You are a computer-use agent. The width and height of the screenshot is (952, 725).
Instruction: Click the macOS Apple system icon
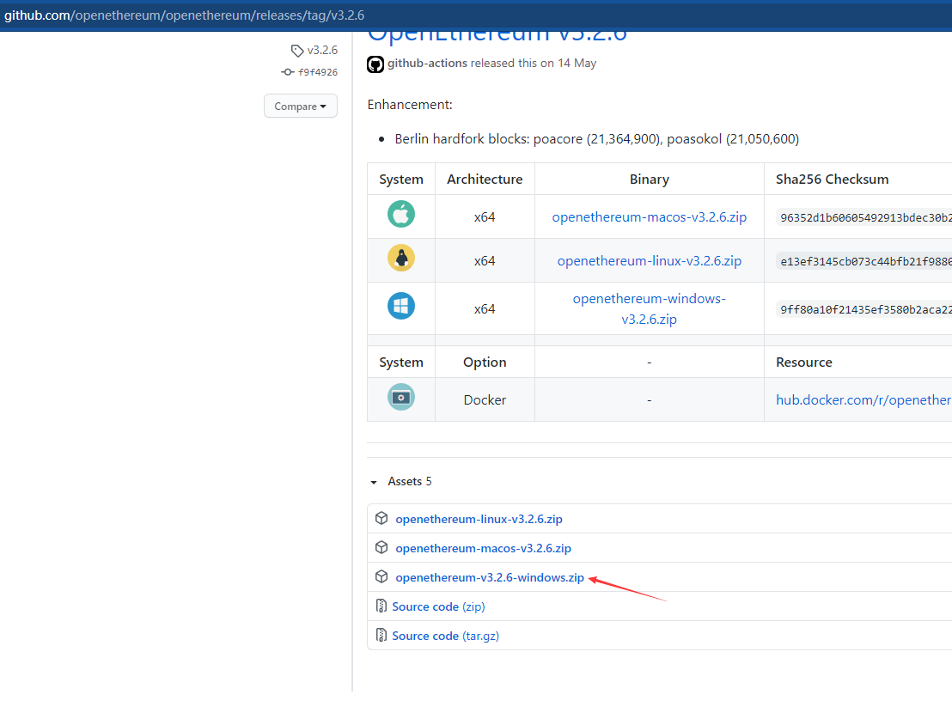(x=400, y=215)
